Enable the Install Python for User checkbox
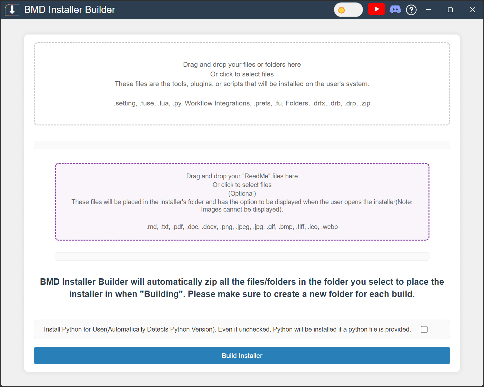This screenshot has width=484, height=387. click(x=424, y=329)
